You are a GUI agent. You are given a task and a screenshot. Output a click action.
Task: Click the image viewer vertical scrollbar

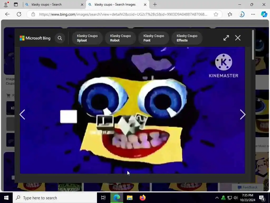click(253, 45)
